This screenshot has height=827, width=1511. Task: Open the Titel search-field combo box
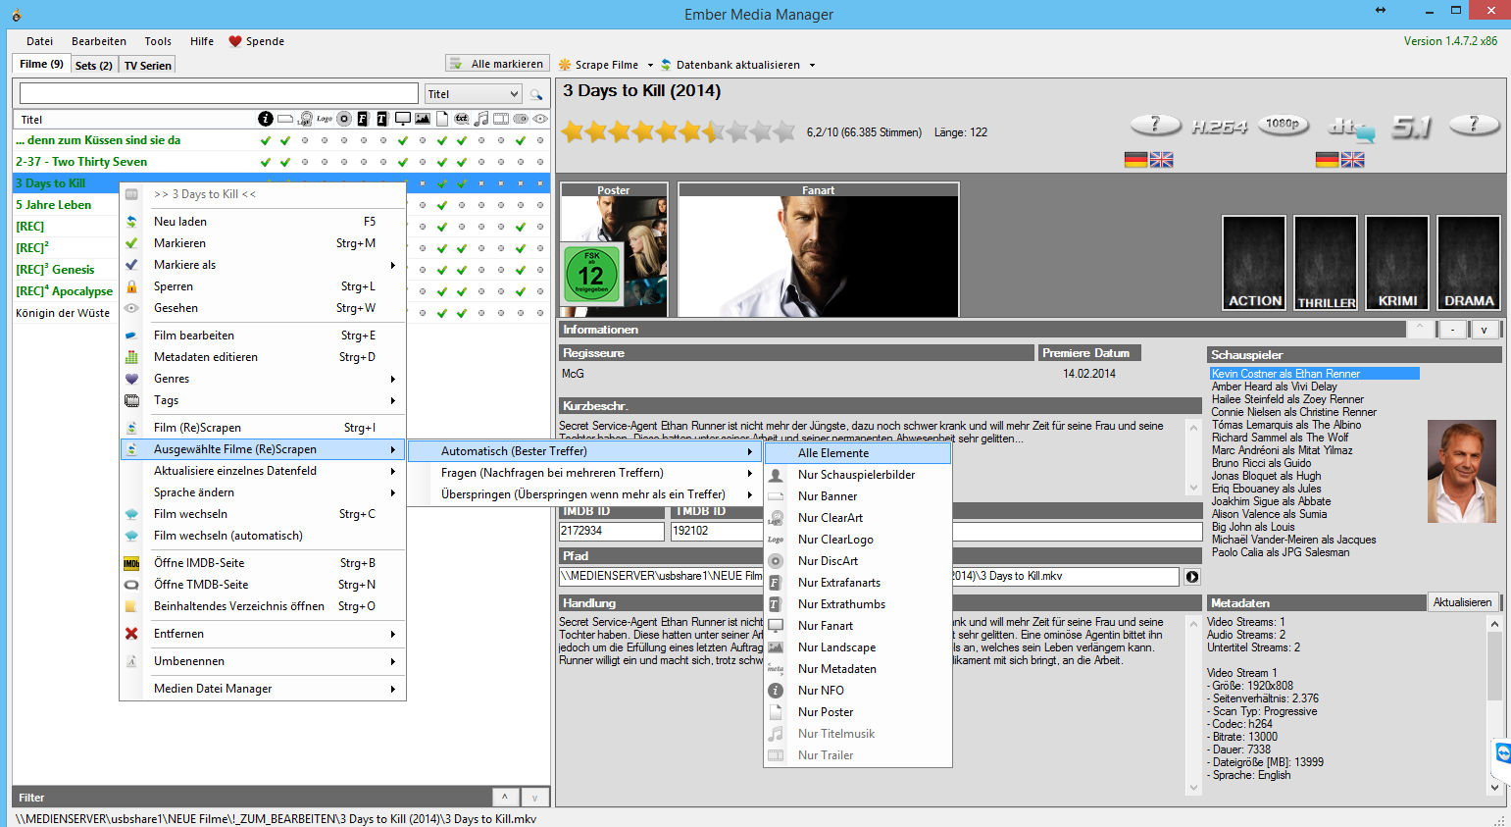tap(473, 94)
